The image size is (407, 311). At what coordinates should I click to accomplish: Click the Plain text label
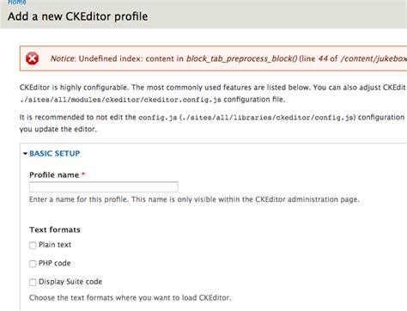55,245
